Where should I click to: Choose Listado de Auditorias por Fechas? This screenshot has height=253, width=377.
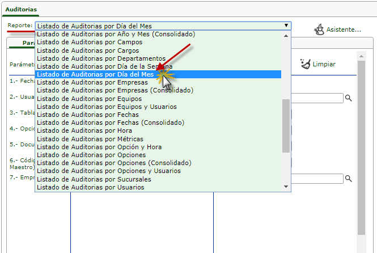158,115
